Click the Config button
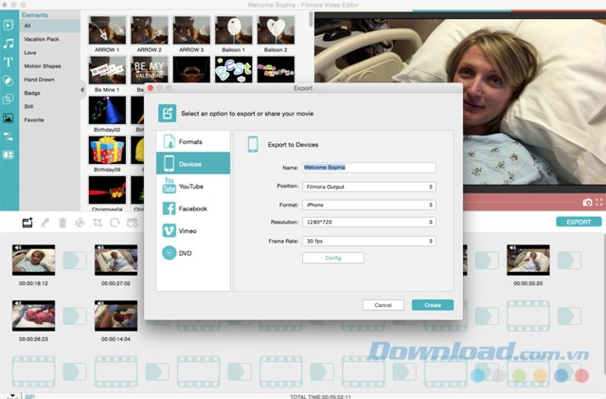This screenshot has height=399, width=606. point(332,258)
